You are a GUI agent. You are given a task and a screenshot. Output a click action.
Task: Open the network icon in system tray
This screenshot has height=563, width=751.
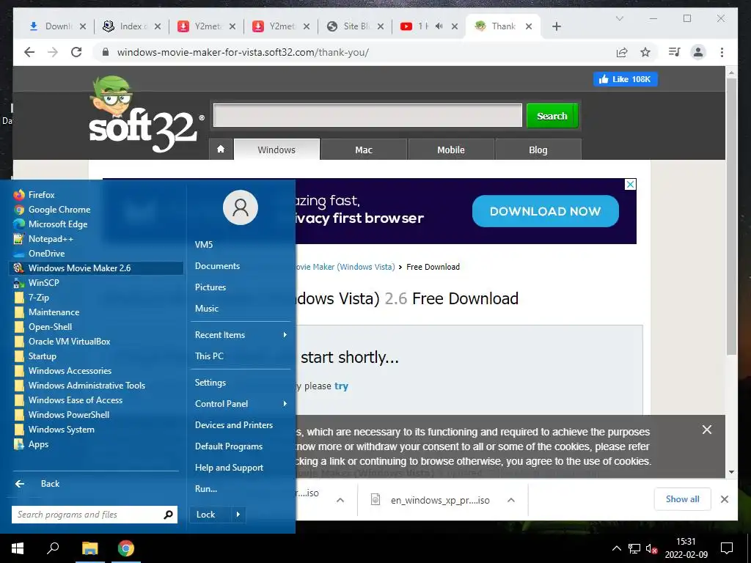tap(634, 548)
